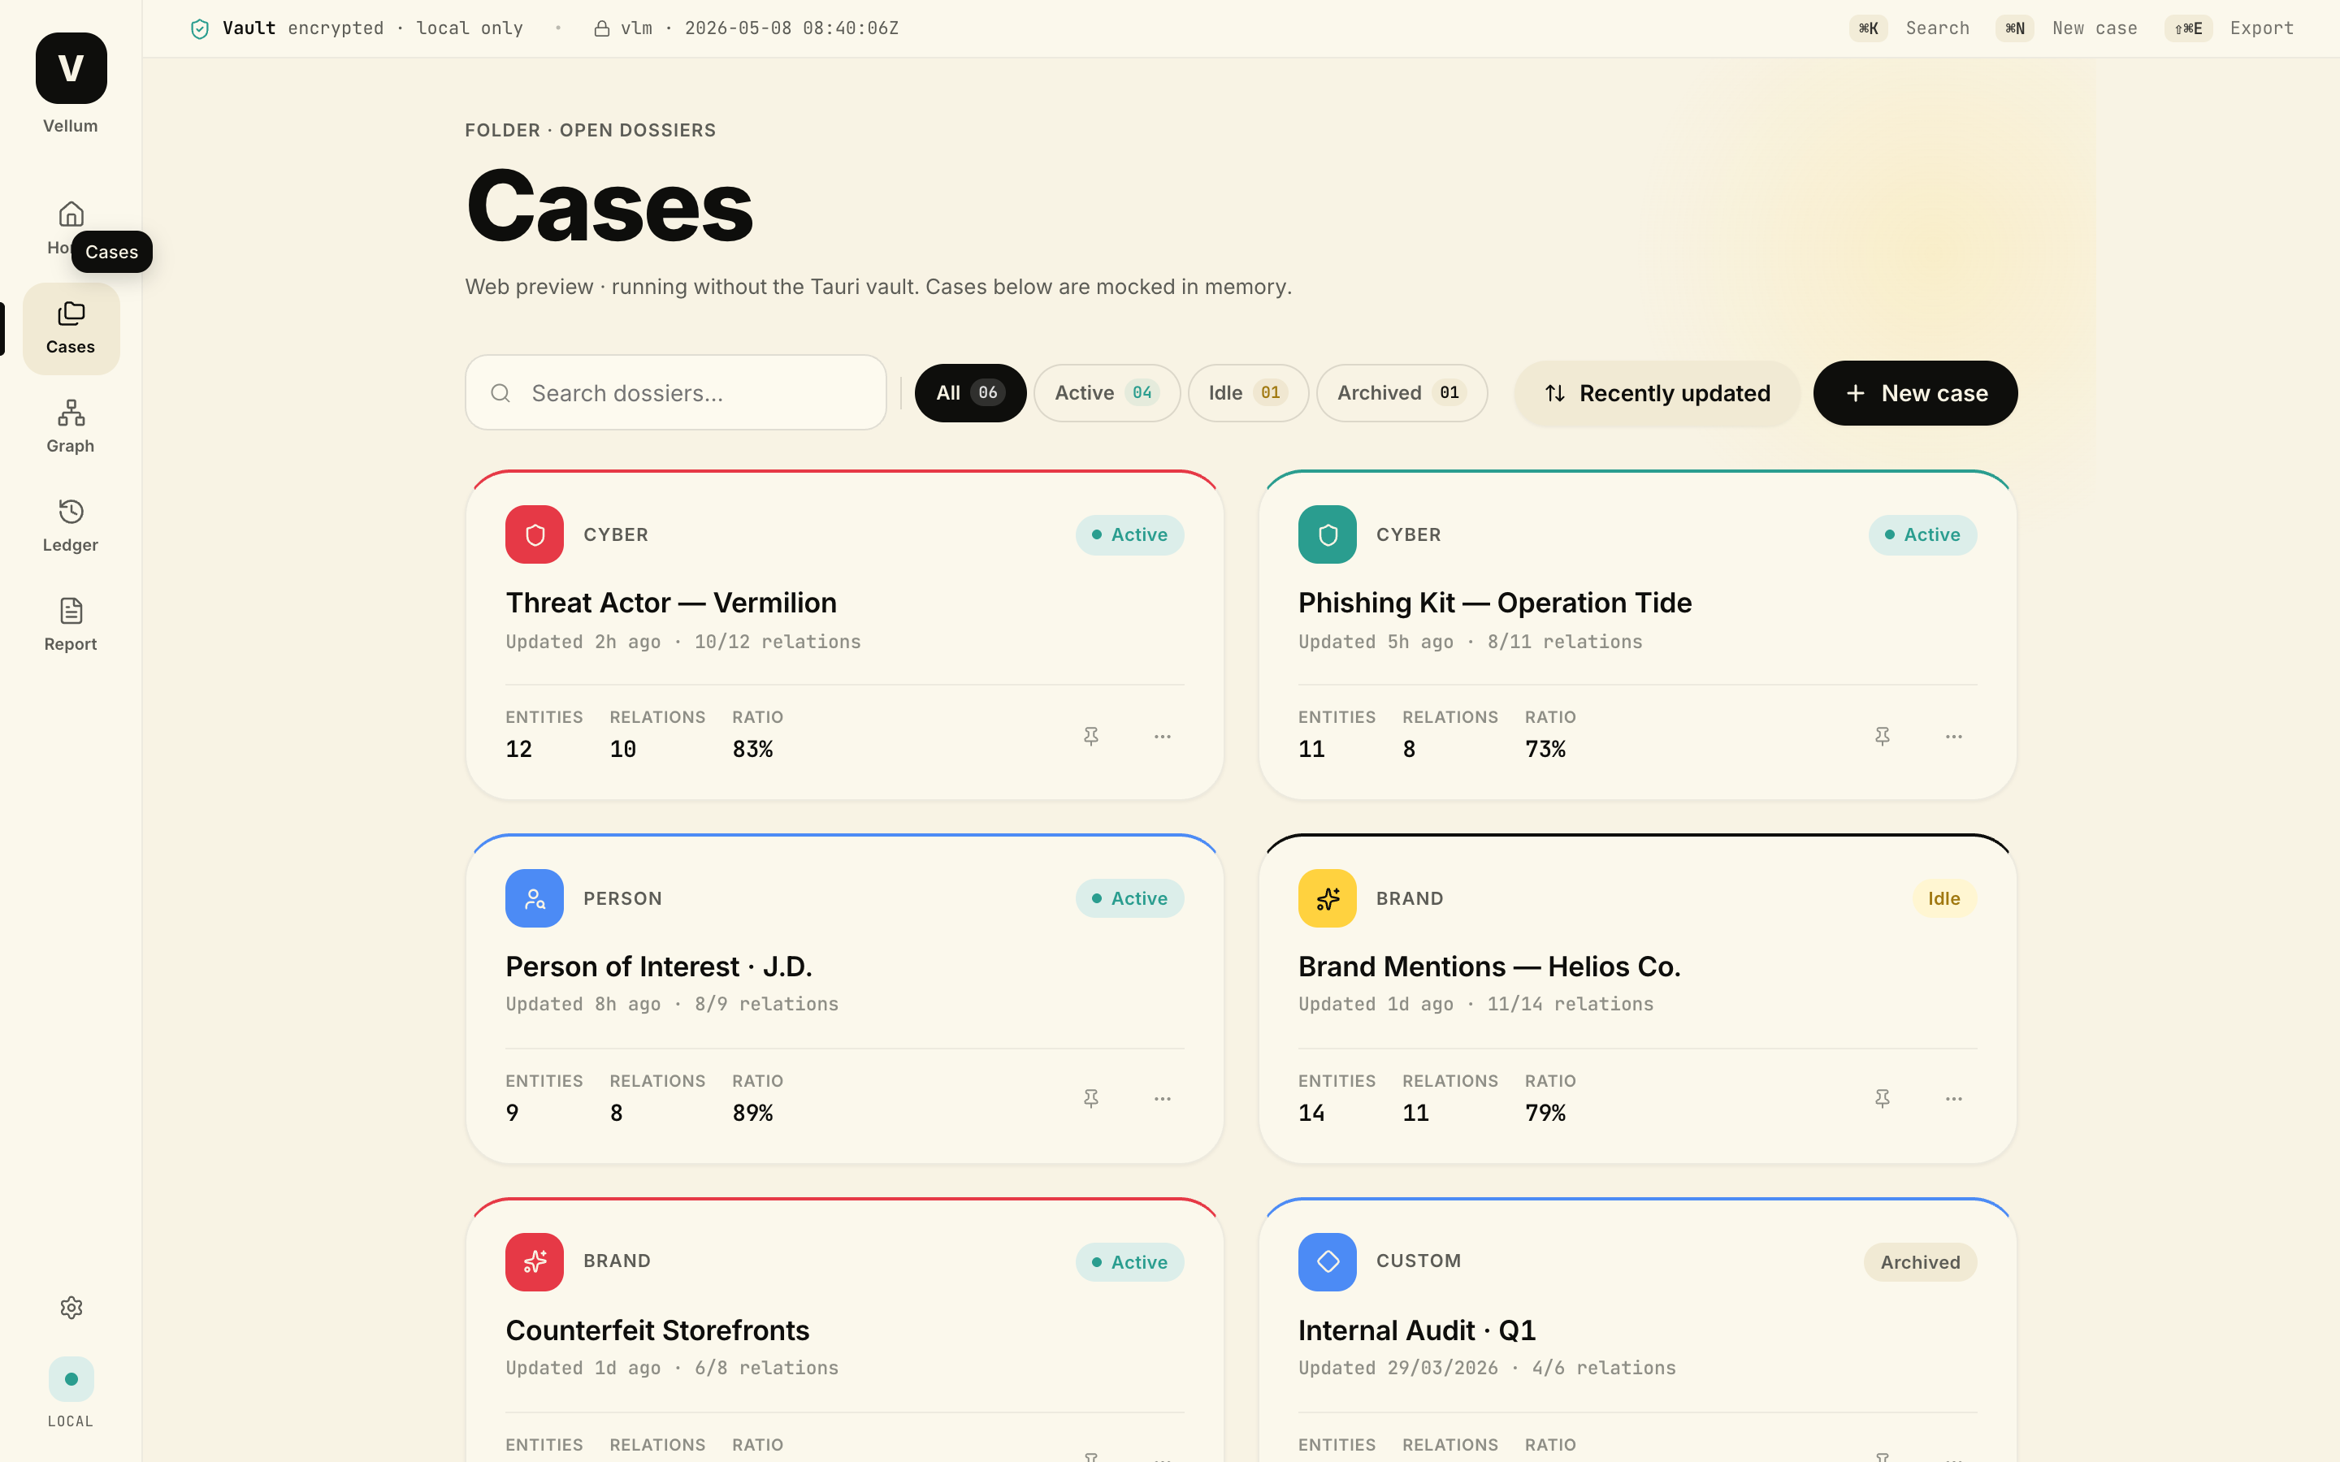
Task: Click the yellow sparkle icon on Helios card
Action: (1327, 898)
